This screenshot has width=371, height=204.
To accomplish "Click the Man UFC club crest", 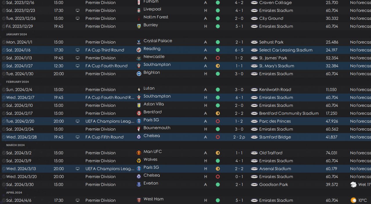I will (x=139, y=153).
